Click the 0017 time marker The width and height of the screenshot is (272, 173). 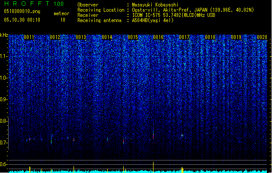point(184,37)
